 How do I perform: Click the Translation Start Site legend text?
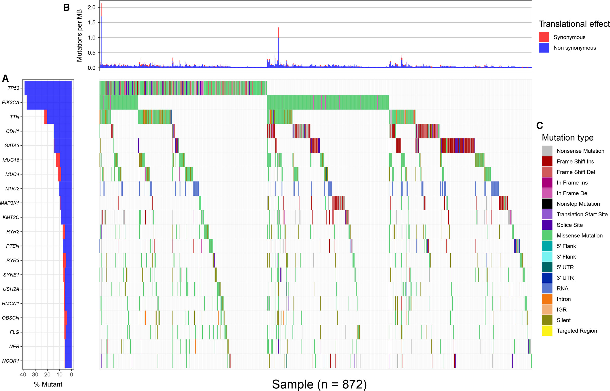(x=582, y=215)
